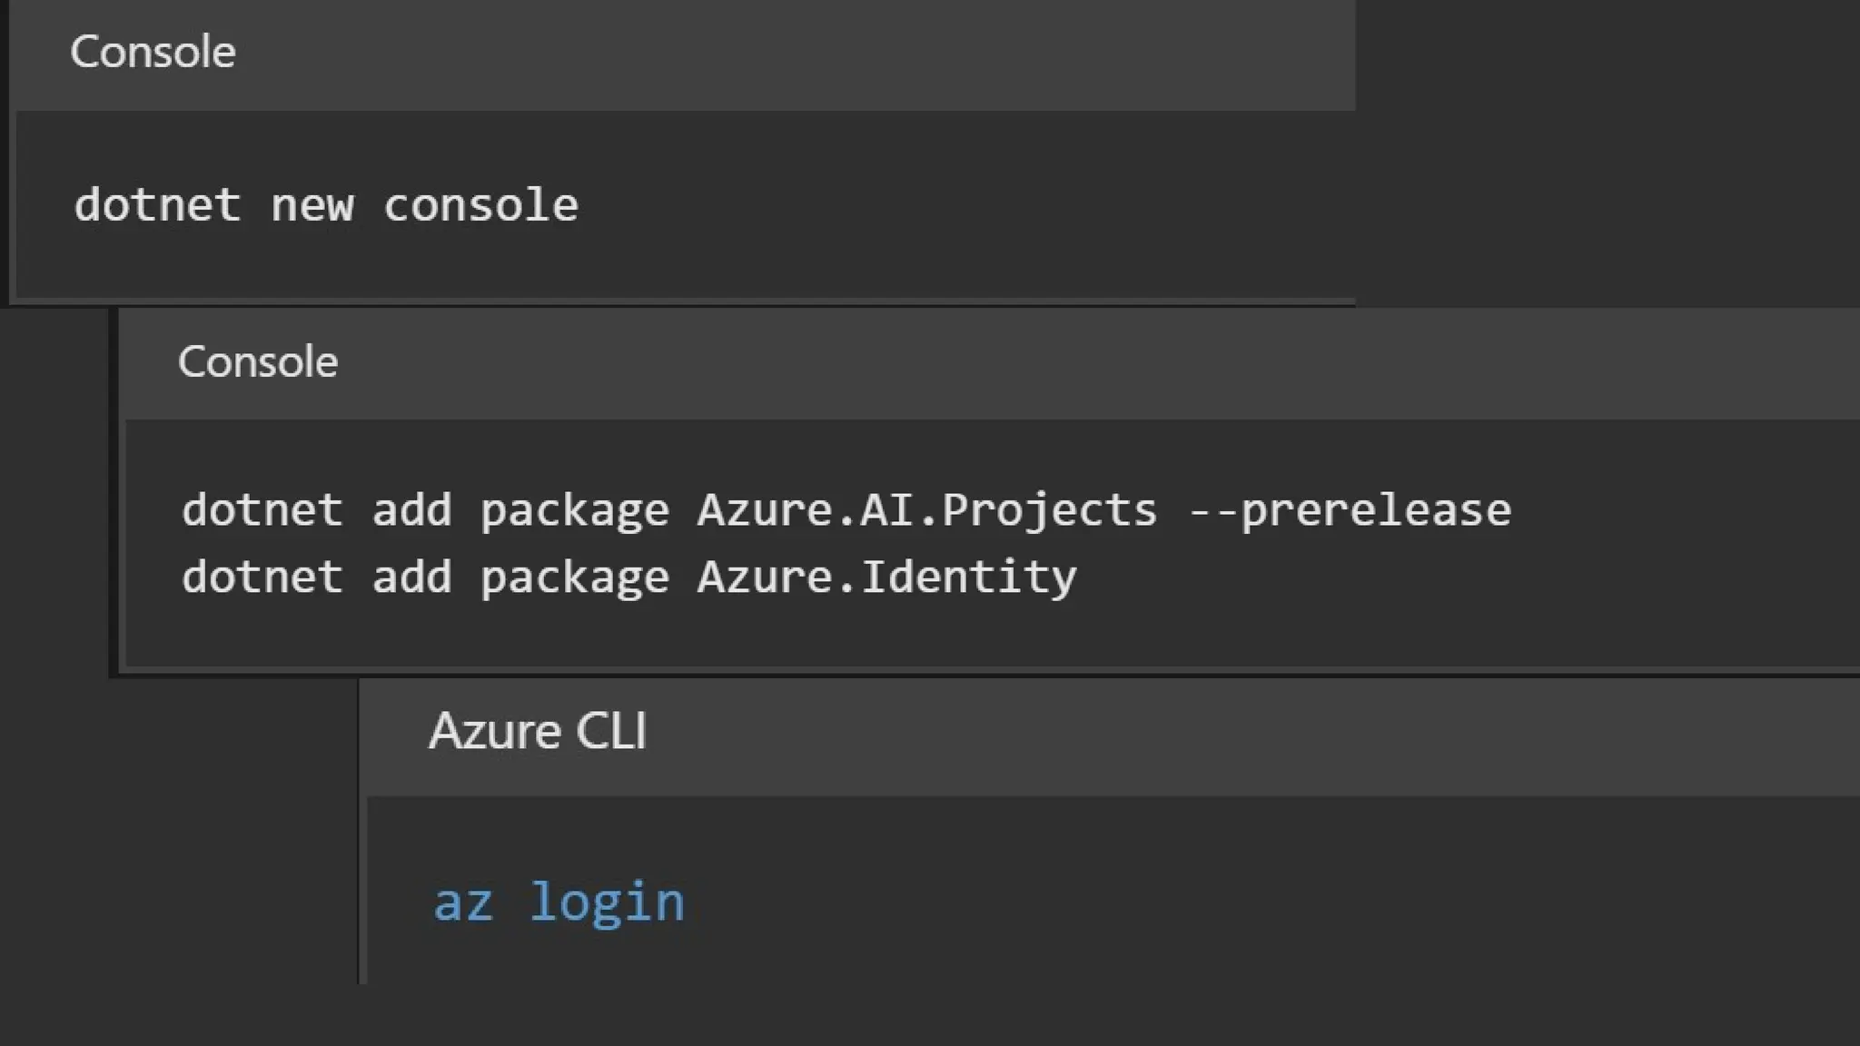Click 'add' in the Azure.Identity line

411,577
